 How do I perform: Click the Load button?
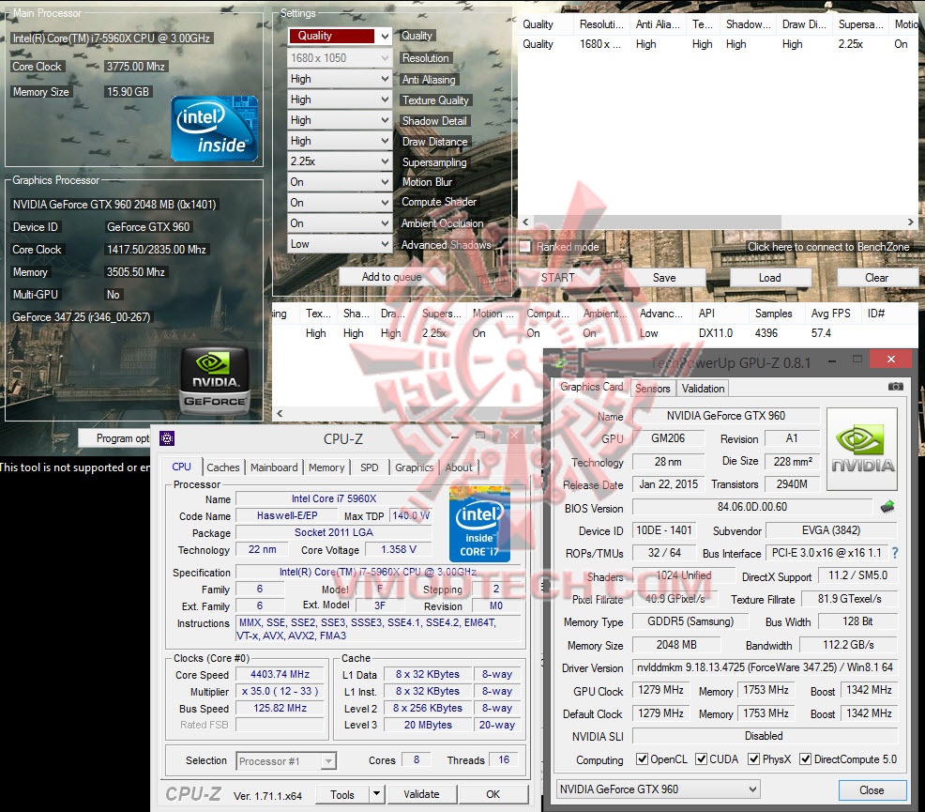click(x=770, y=277)
